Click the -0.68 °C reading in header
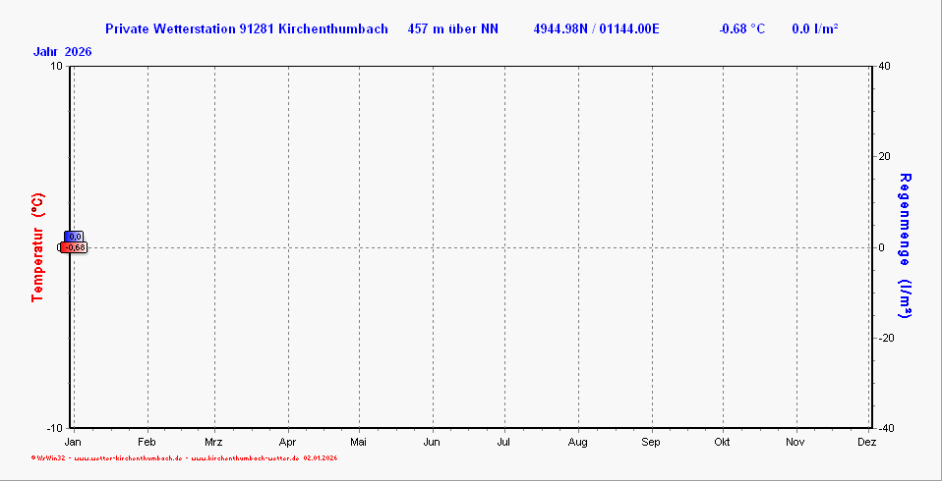The width and height of the screenshot is (942, 481). [741, 28]
